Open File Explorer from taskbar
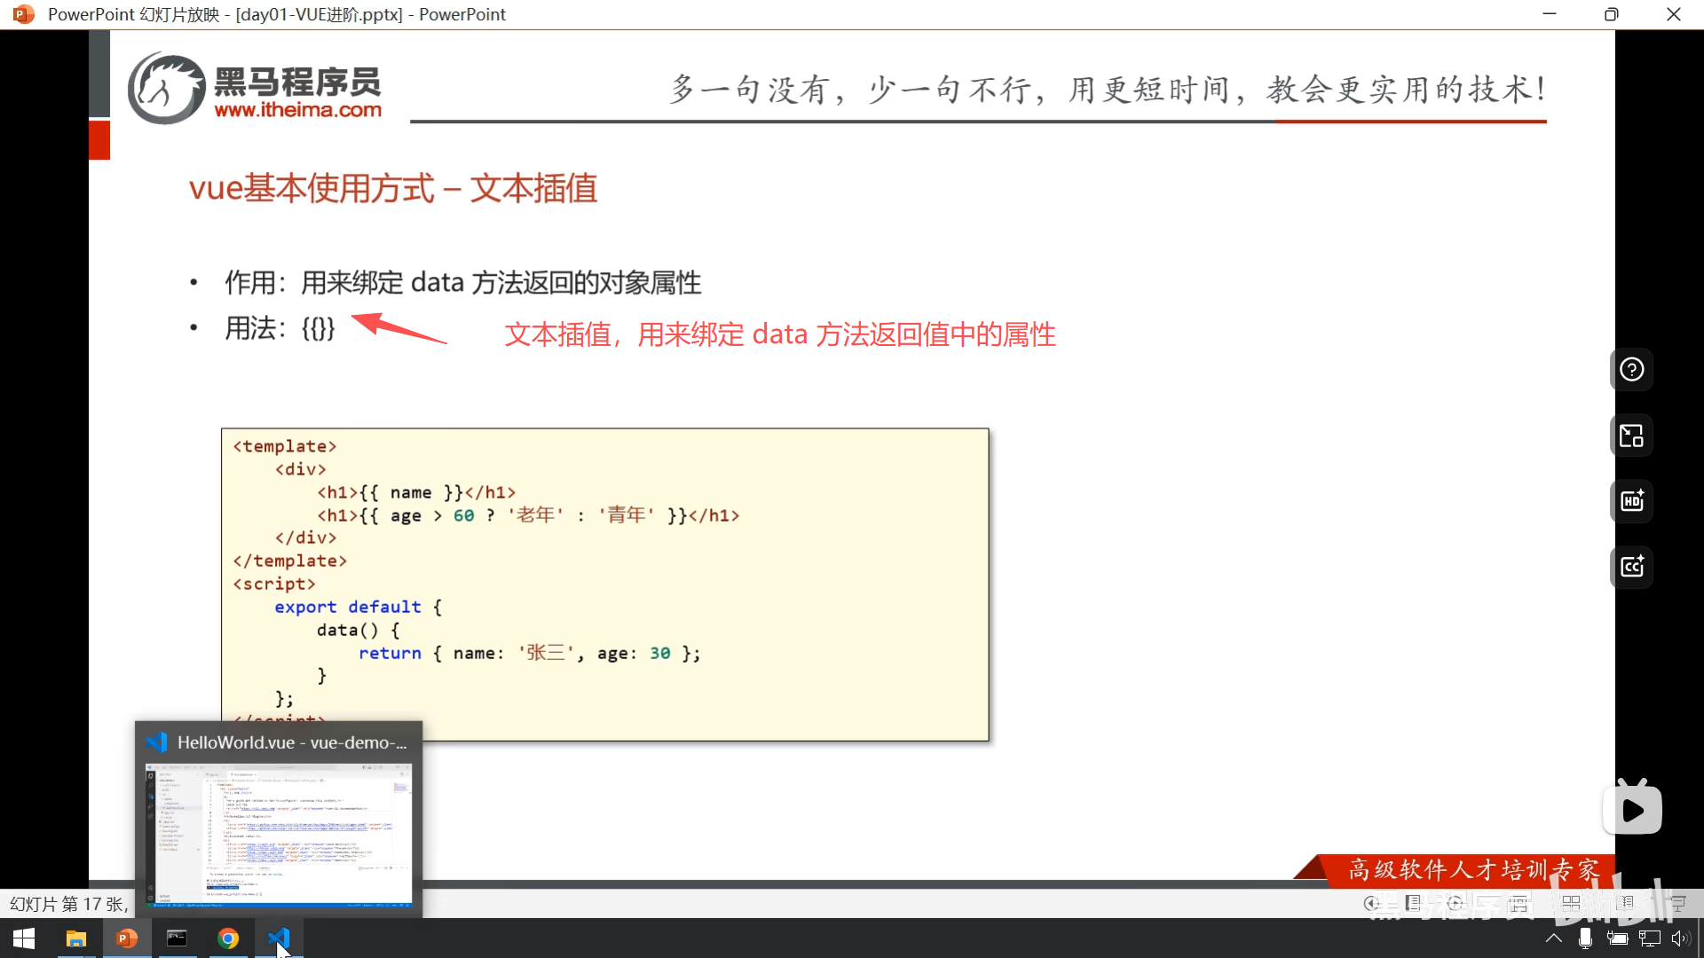This screenshot has height=958, width=1704. point(76,938)
